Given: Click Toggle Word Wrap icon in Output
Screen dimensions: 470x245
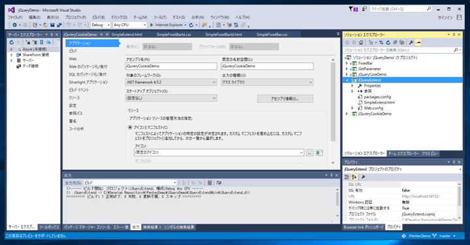Looking at the screenshot, I should coord(219,182).
